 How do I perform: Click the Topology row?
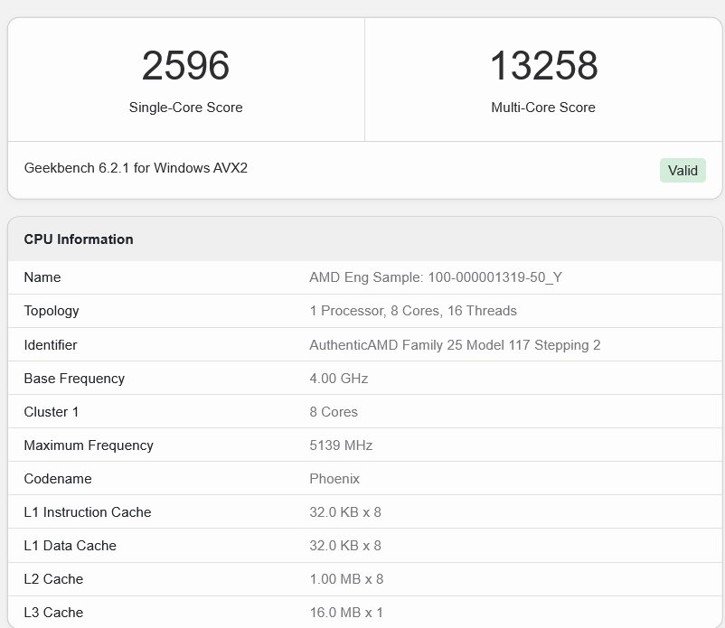point(52,311)
